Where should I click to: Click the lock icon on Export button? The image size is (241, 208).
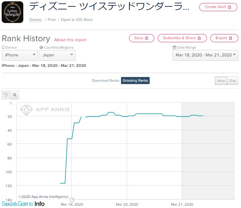coord(231,38)
